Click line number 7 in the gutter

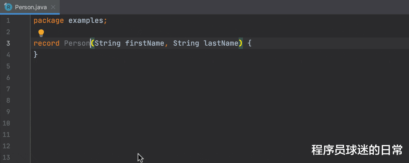(x=8, y=89)
